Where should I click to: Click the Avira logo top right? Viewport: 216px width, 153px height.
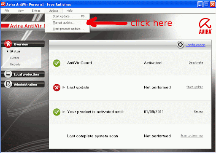(205, 26)
